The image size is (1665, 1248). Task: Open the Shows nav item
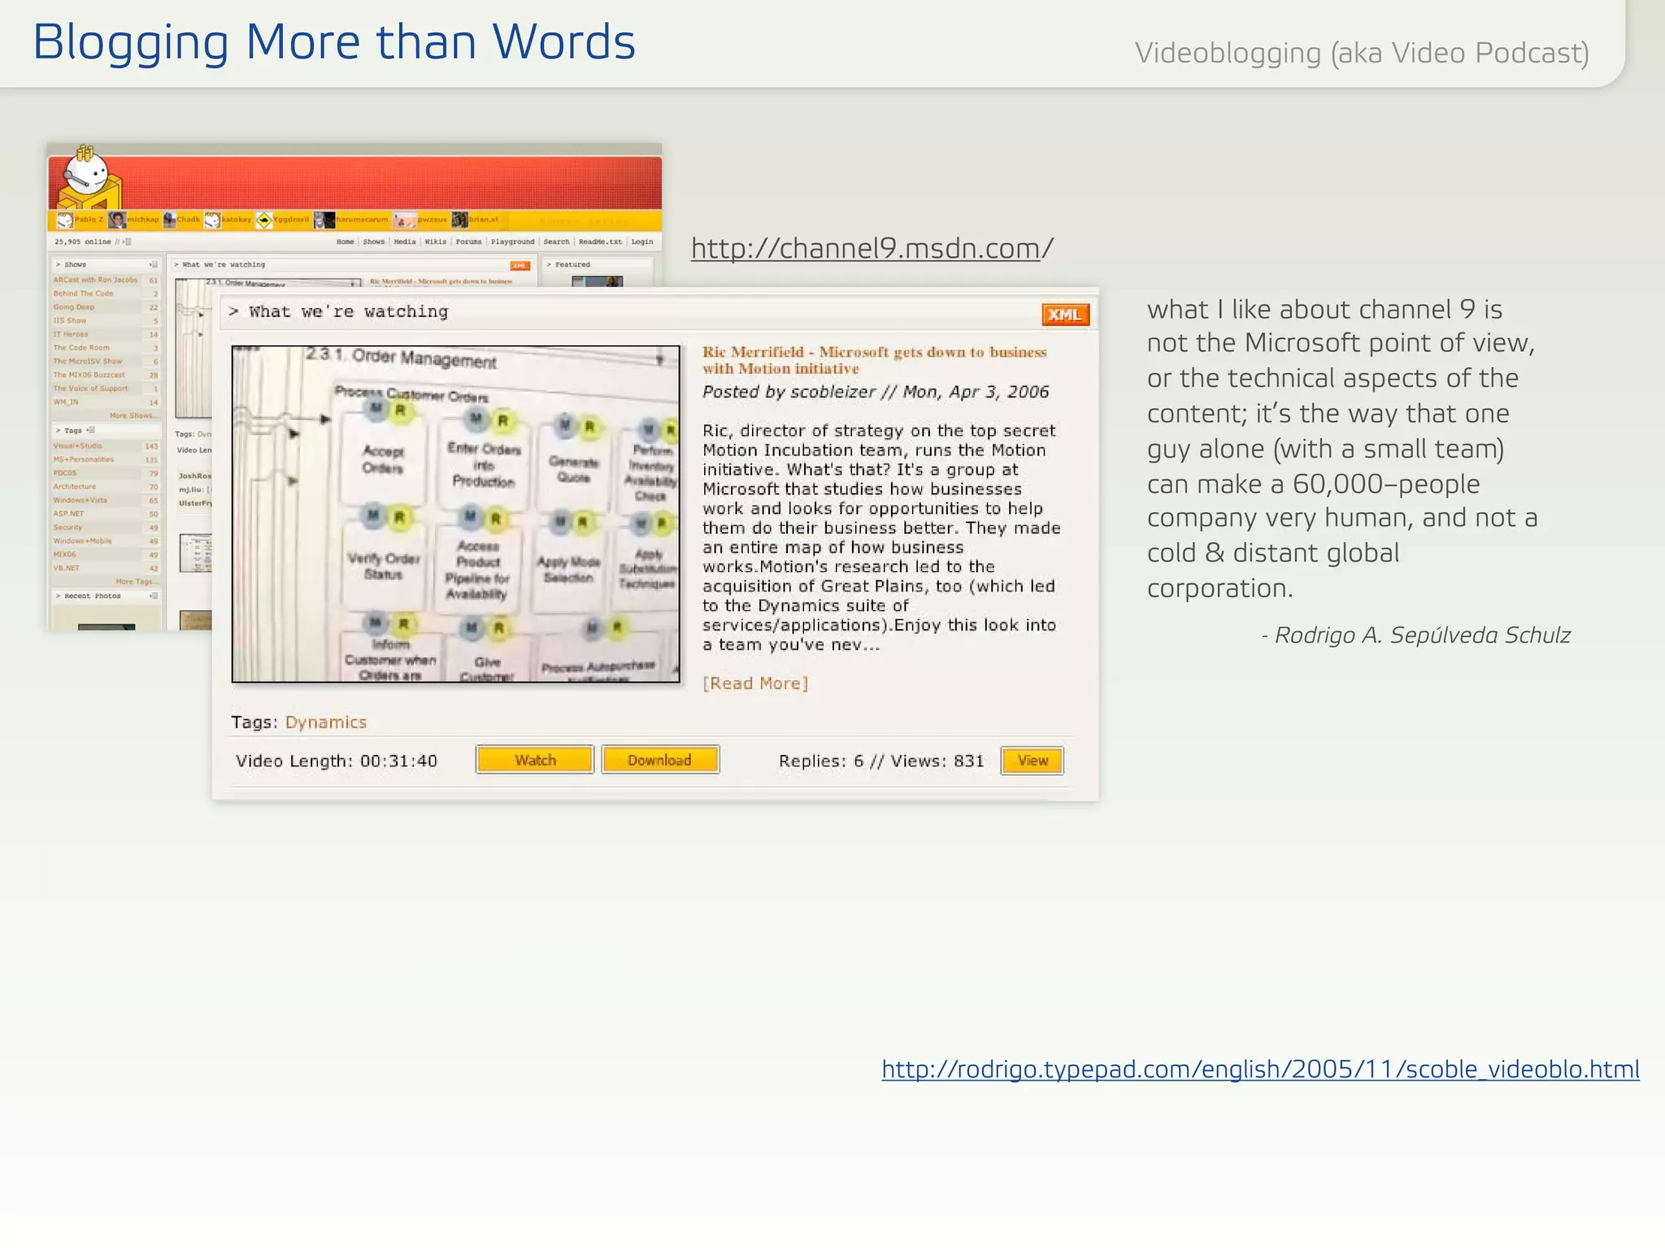(x=374, y=242)
